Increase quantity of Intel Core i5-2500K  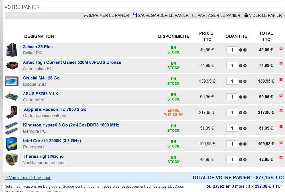[245, 144]
